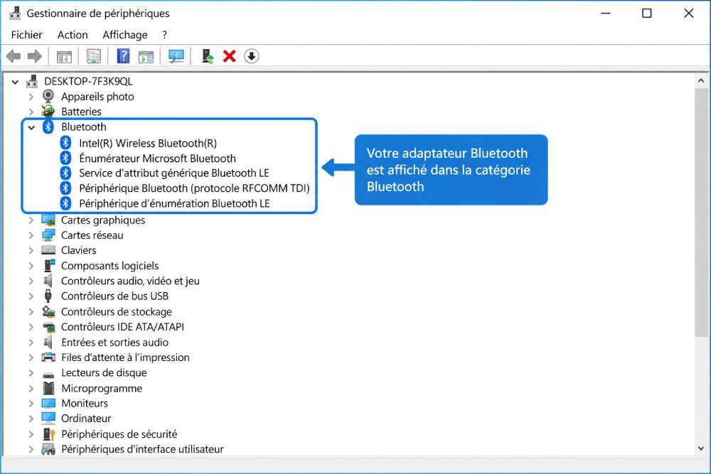The height and width of the screenshot is (474, 711).
Task: Select Intel(R) Wireless Bluetooth(R) label
Action: 148,144
